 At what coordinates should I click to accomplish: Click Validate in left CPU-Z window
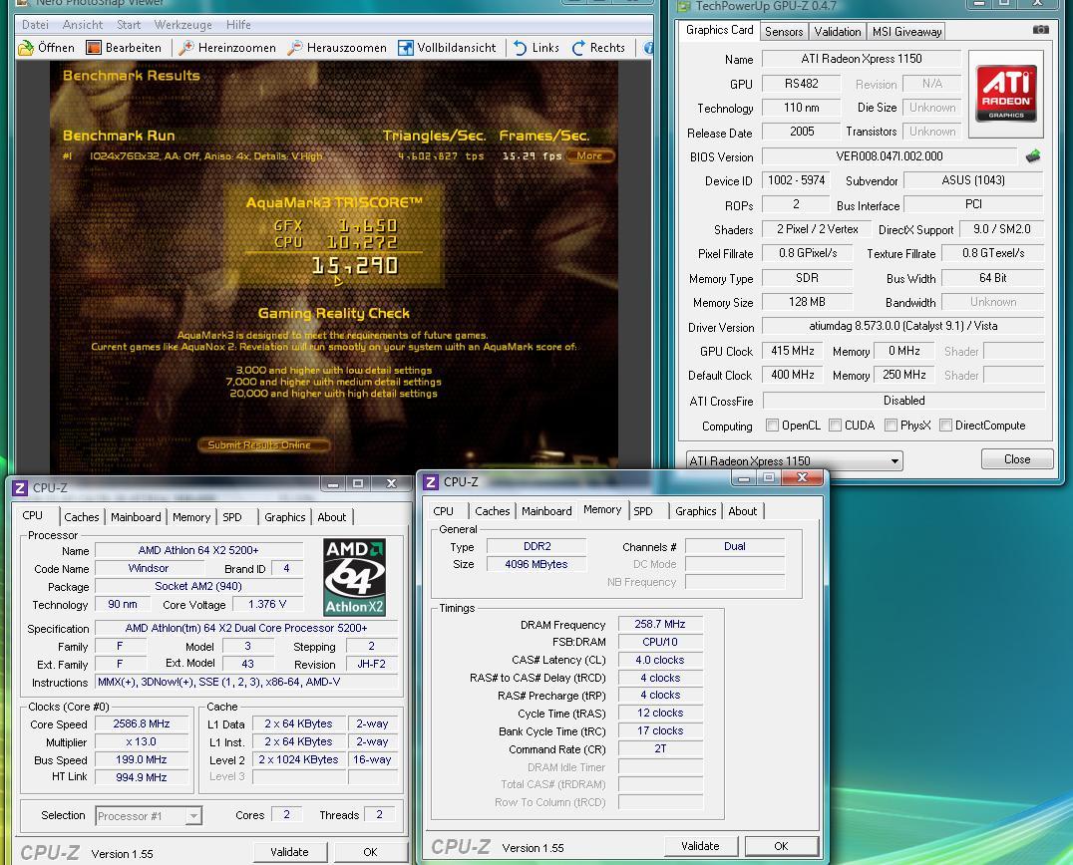tap(289, 852)
